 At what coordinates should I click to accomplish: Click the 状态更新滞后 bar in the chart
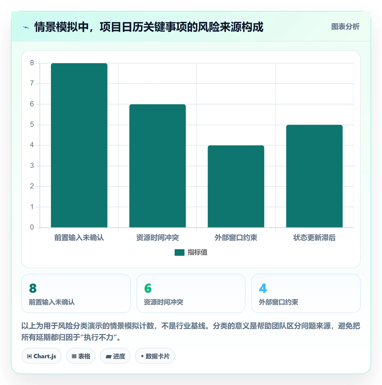314,176
